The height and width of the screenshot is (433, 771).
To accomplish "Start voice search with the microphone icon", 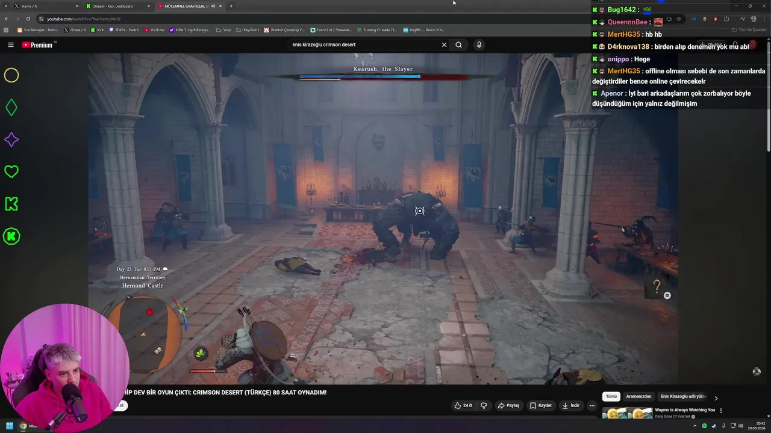I will [x=479, y=45].
